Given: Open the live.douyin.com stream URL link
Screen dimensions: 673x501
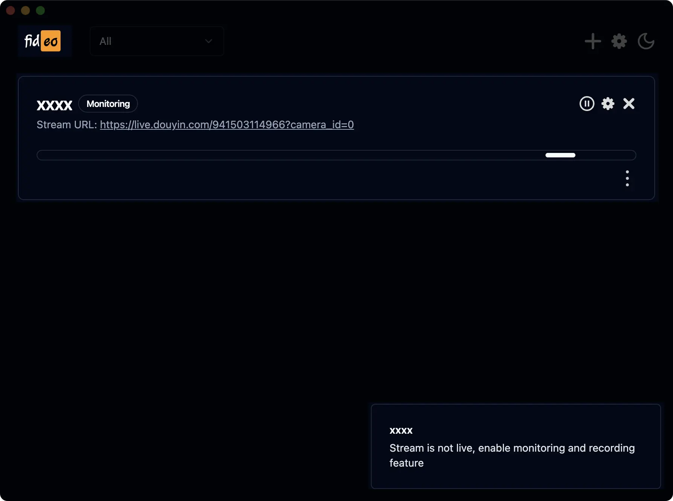Looking at the screenshot, I should coord(227,125).
